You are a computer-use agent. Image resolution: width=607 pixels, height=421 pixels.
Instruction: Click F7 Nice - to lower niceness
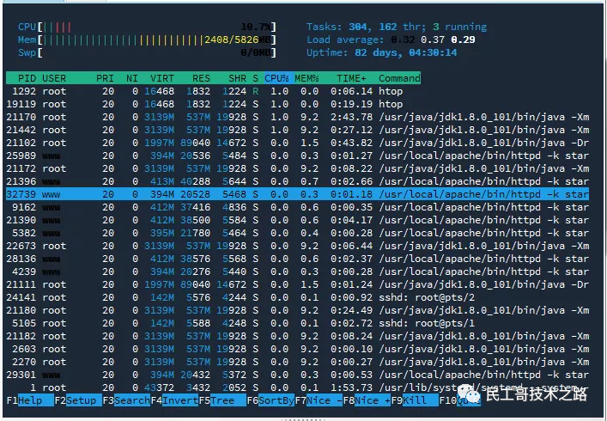(x=319, y=400)
